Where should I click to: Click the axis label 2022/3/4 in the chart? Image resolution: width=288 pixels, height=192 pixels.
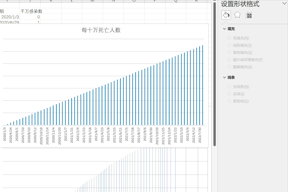pos(187,134)
